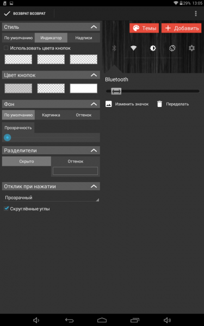Click the Добавить add button
The width and height of the screenshot is (204, 326).
point(181,28)
